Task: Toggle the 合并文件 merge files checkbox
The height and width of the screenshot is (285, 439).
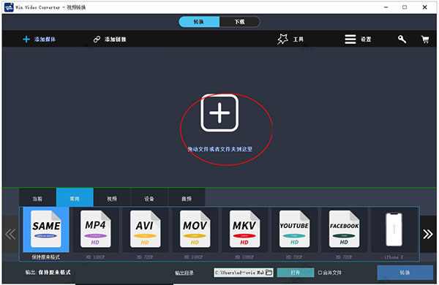Action: pyautogui.click(x=320, y=273)
